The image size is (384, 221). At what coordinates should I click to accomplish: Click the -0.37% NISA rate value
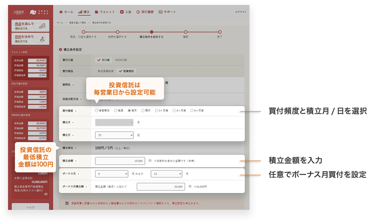click(37, 138)
